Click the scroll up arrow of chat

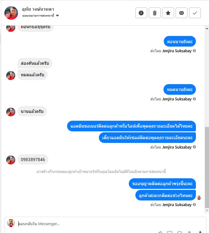pyautogui.click(x=207, y=28)
